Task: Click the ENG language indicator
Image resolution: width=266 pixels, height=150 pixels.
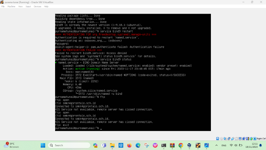Action: (x=224, y=145)
